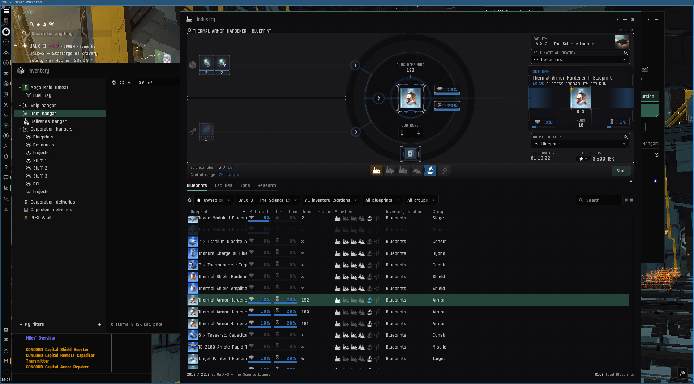694x384 pixels.
Task: Switch inventory to icon grid view
Action: tap(121, 83)
